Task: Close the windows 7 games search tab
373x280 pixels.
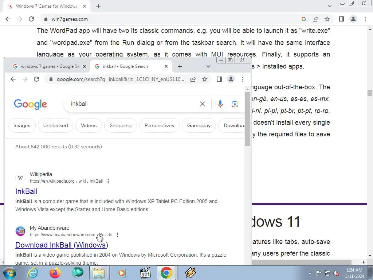Action: tap(84, 66)
